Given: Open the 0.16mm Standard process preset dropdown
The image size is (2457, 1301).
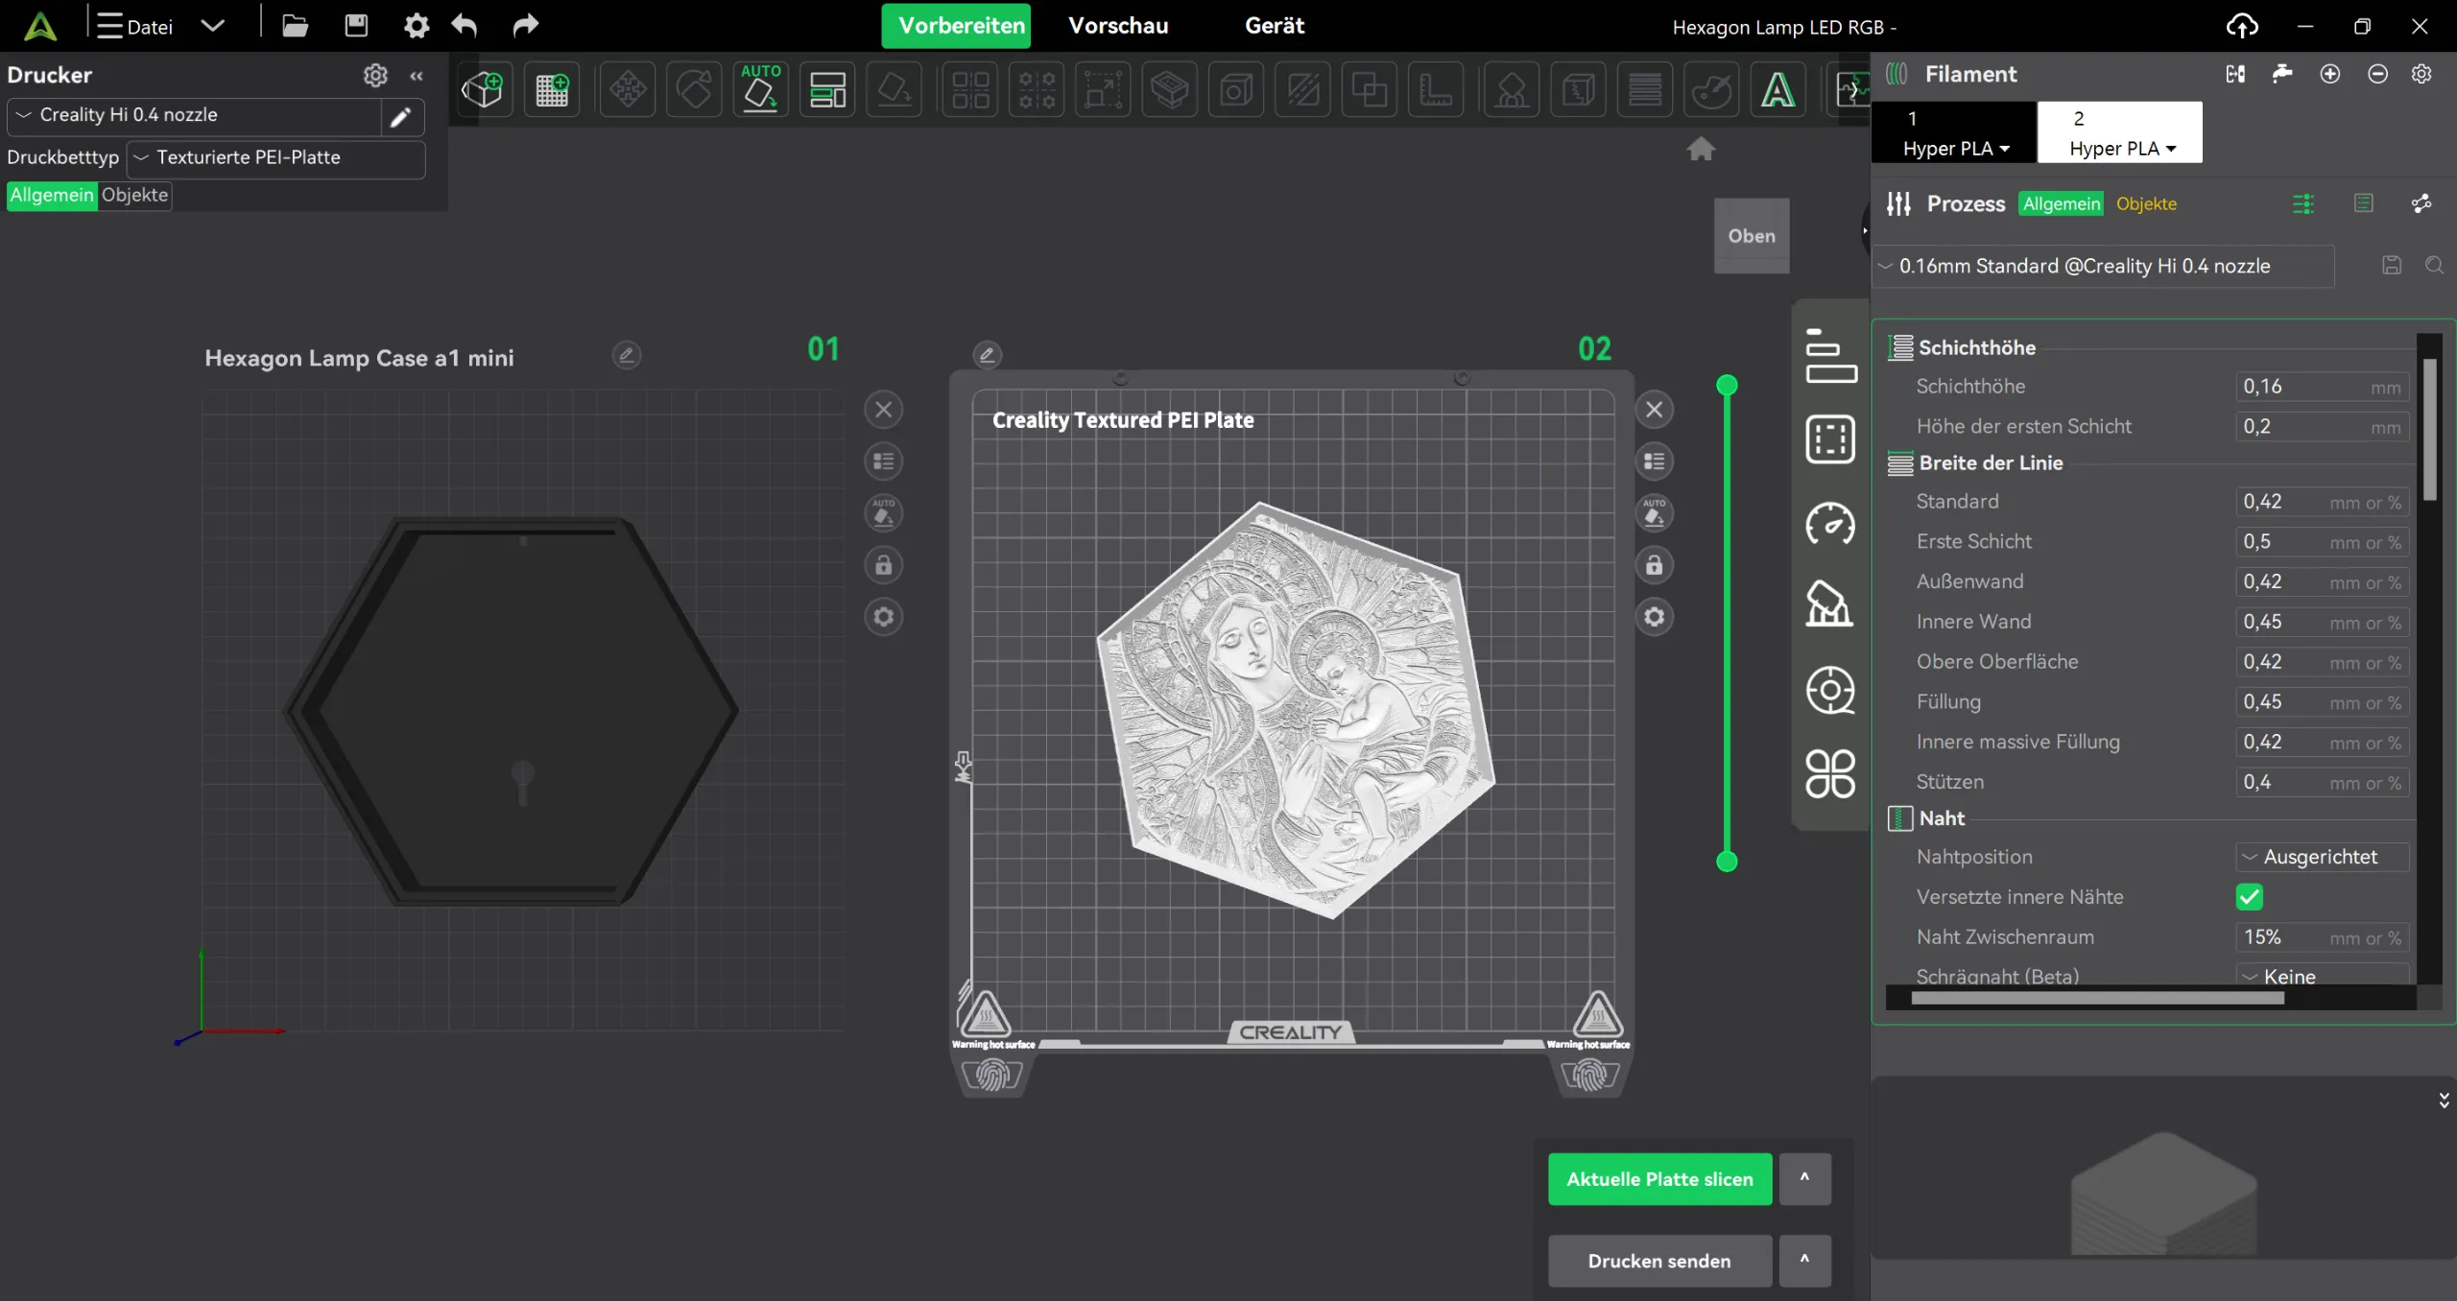Looking at the screenshot, I should (x=2105, y=266).
